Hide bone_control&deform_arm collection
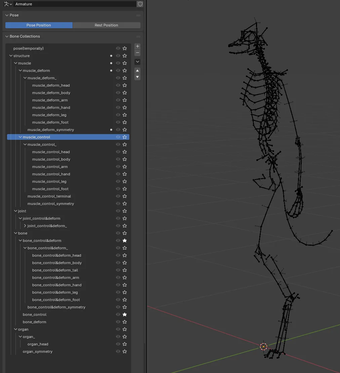 [118, 277]
